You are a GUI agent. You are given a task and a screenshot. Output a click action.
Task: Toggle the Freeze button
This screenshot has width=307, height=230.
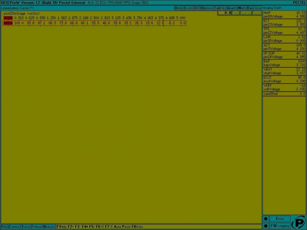[x=37, y=227]
